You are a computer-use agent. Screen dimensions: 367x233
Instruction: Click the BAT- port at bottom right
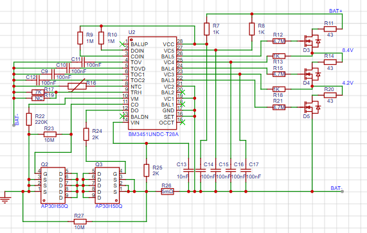342,192
